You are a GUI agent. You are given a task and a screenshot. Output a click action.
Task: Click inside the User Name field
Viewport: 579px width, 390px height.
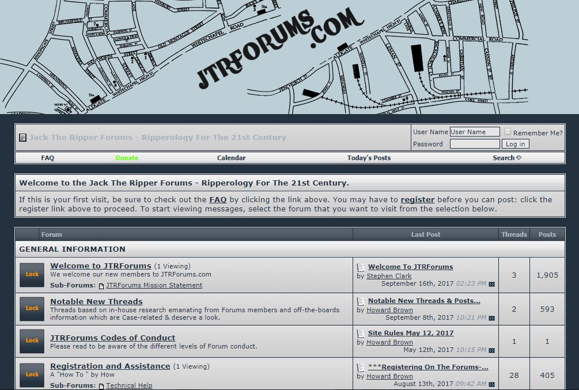point(475,131)
